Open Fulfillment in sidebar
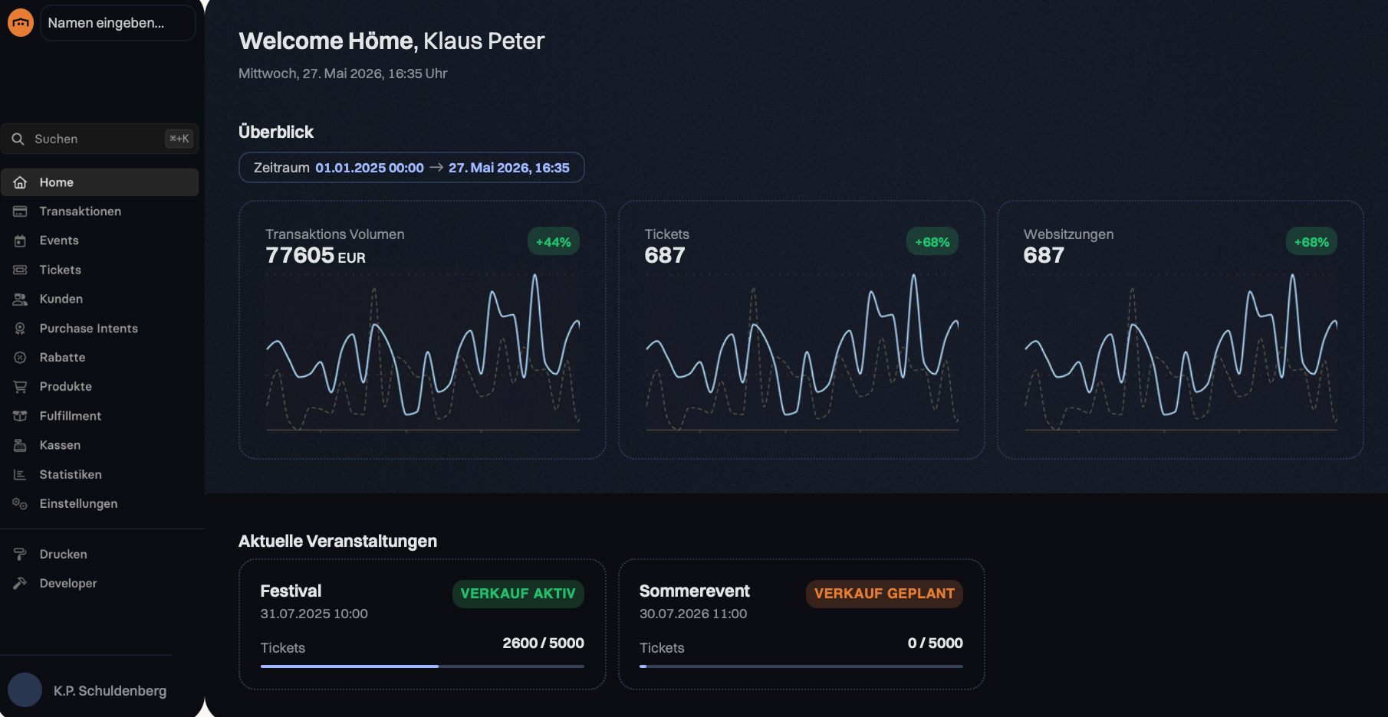The height and width of the screenshot is (717, 1388). (x=100, y=416)
